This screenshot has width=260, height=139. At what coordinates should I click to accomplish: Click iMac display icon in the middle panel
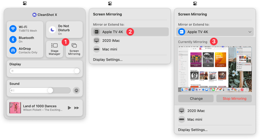(96, 40)
